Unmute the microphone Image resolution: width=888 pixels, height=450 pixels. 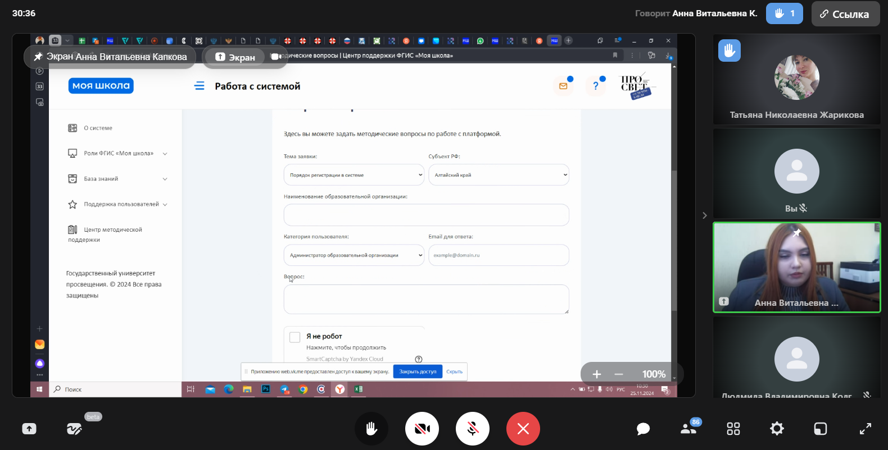point(473,429)
